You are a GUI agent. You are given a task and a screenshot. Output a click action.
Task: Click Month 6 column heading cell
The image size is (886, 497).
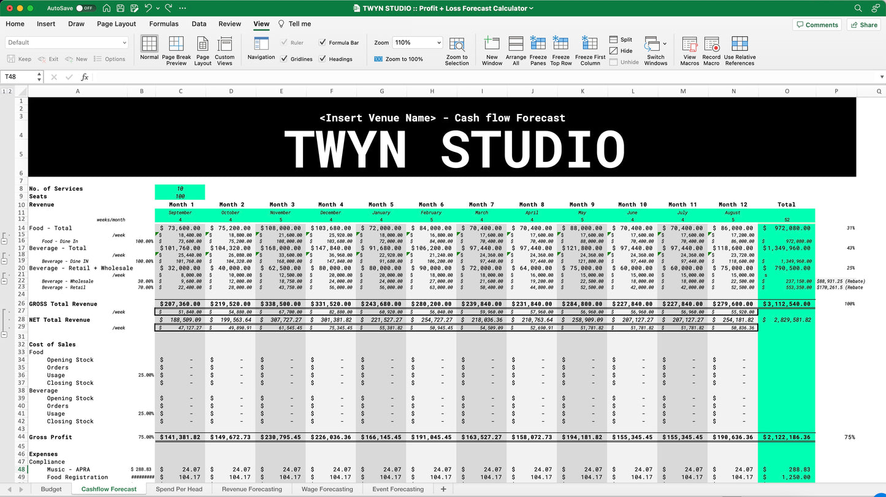(x=432, y=205)
